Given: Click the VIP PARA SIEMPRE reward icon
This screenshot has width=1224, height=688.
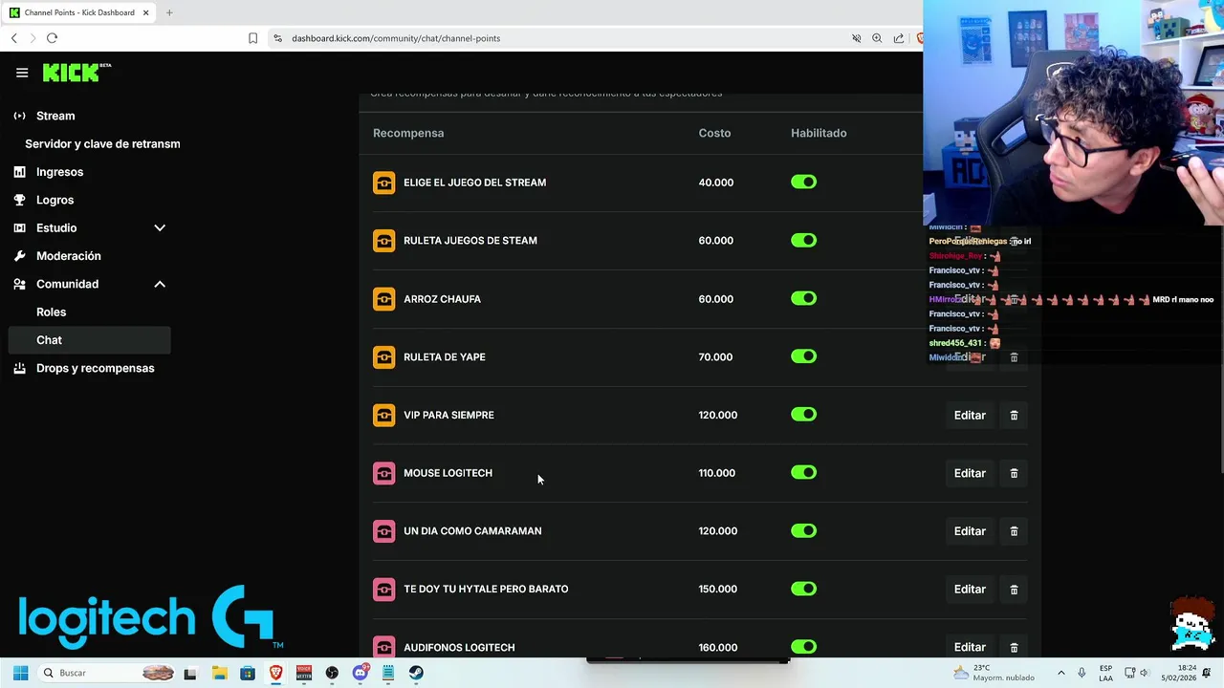Looking at the screenshot, I should click(383, 415).
